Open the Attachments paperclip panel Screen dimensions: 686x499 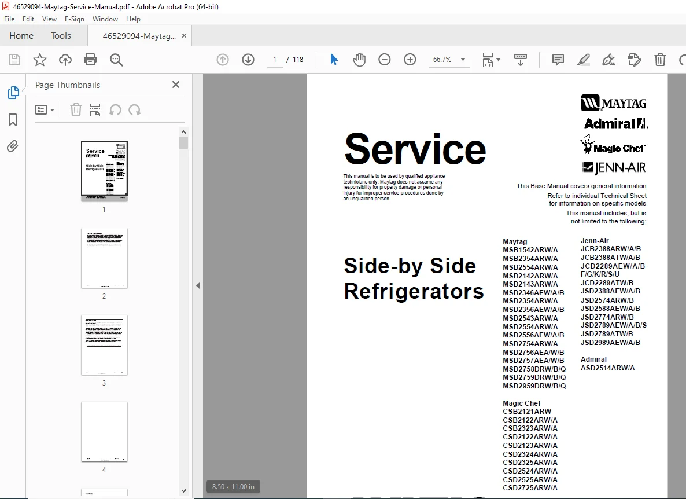click(x=13, y=146)
